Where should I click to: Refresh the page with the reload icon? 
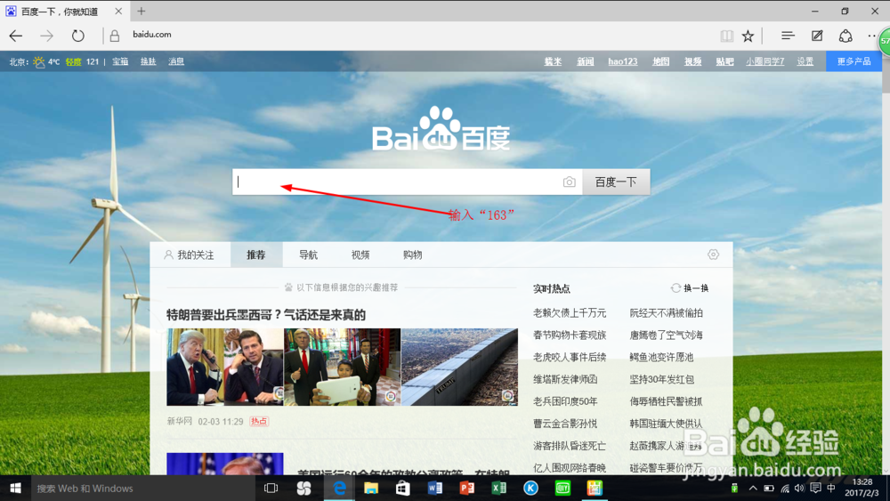(x=77, y=36)
